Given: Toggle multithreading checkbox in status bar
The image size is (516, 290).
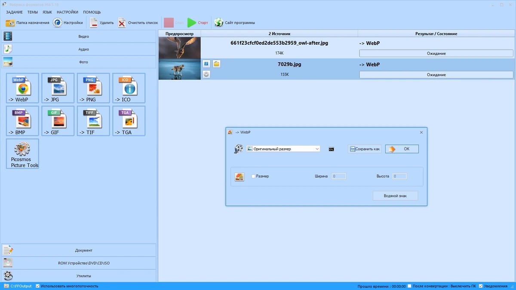Looking at the screenshot, I should pyautogui.click(x=37, y=286).
